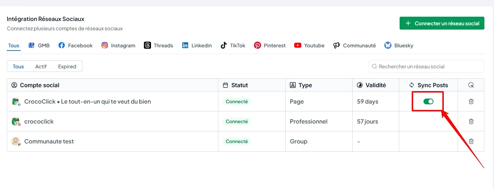This screenshot has width=494, height=189.
Task: Click trash icon for crococlick Instagram account
Action: click(471, 121)
